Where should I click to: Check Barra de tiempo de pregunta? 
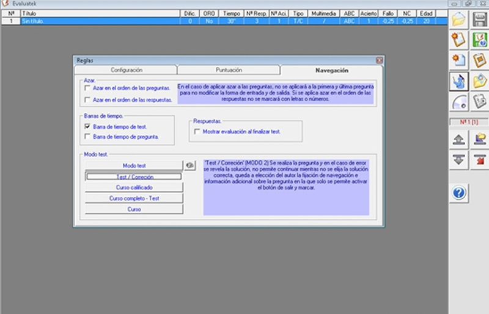pos(87,137)
